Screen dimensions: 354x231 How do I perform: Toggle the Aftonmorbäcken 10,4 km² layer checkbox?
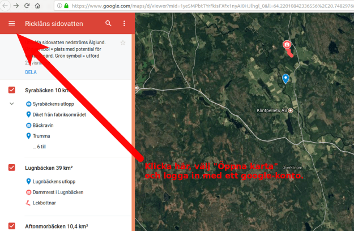coord(12,226)
